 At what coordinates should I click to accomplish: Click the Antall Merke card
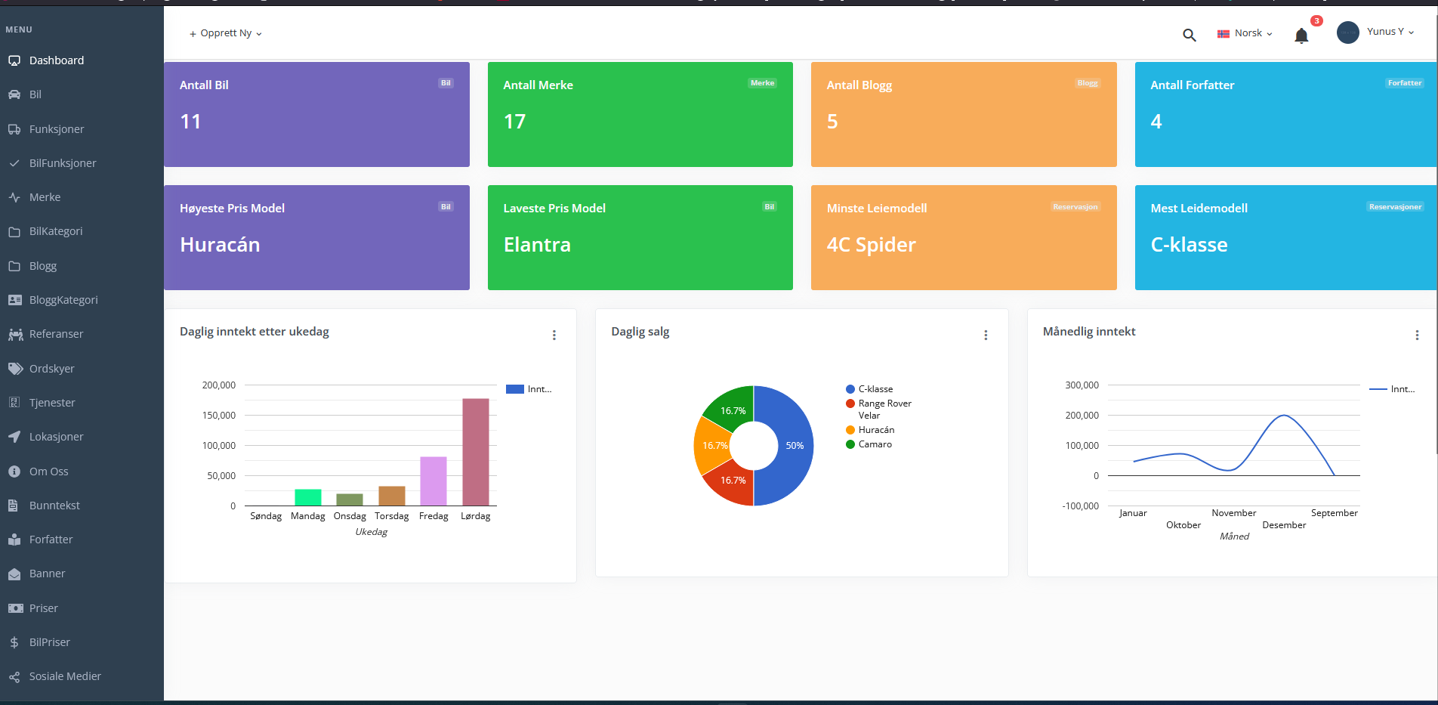pyautogui.click(x=640, y=114)
